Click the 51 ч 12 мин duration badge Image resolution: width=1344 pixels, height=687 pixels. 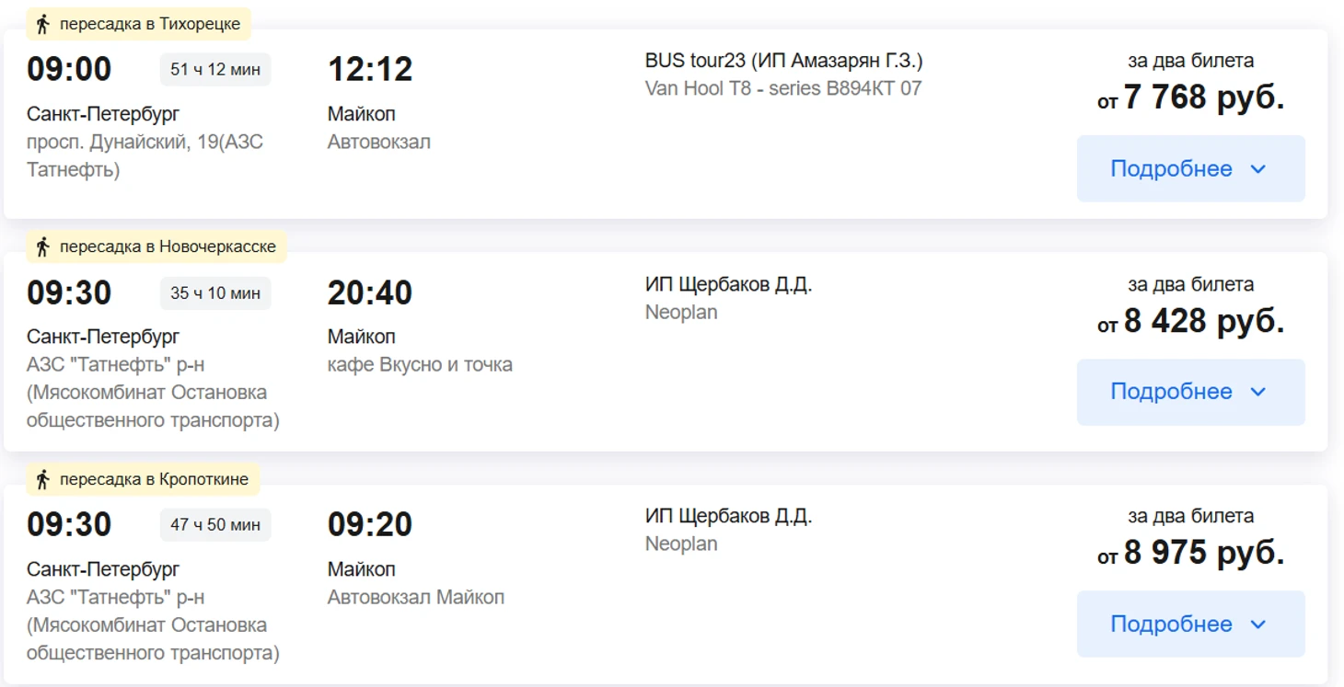(215, 70)
